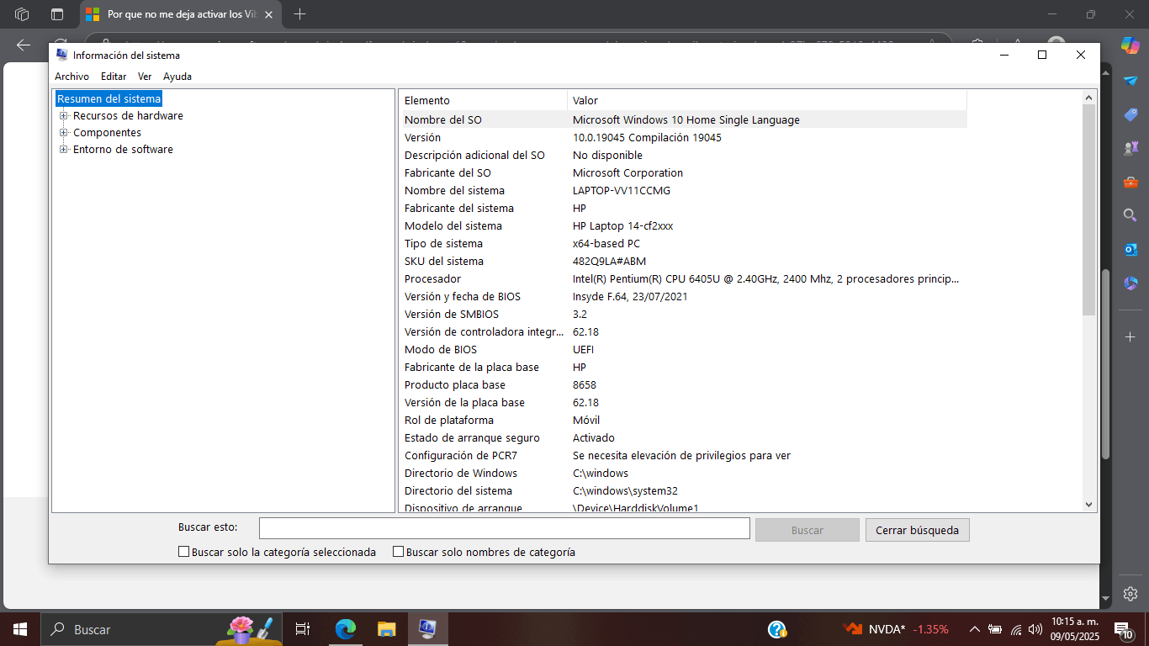Select 'Rol de plataforma' row
Viewport: 1149px width, 646px height.
coord(685,420)
